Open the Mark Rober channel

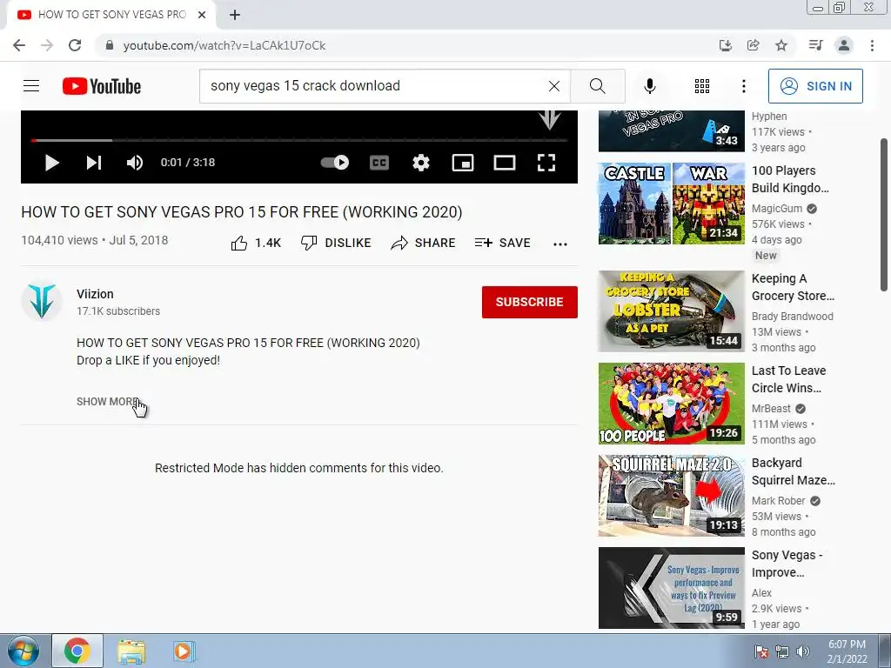778,500
